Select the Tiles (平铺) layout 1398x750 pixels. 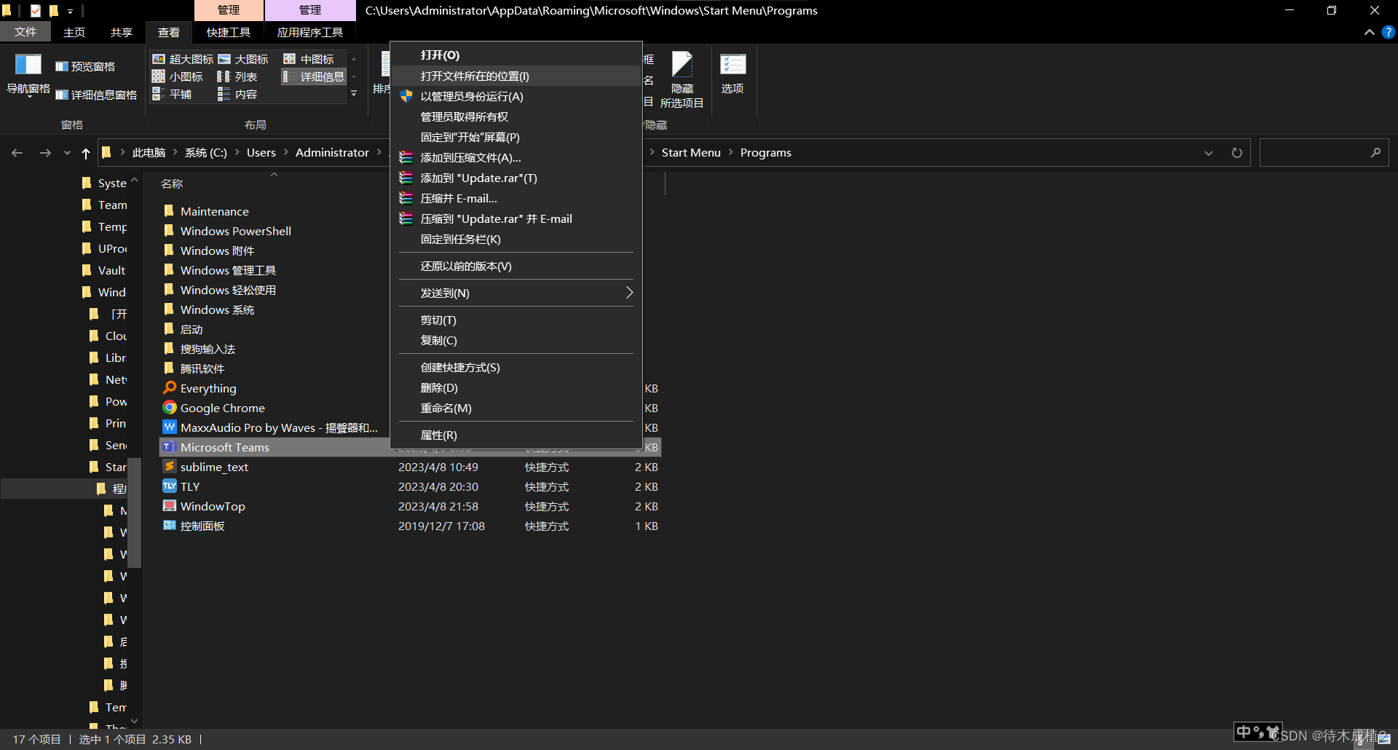172,94
